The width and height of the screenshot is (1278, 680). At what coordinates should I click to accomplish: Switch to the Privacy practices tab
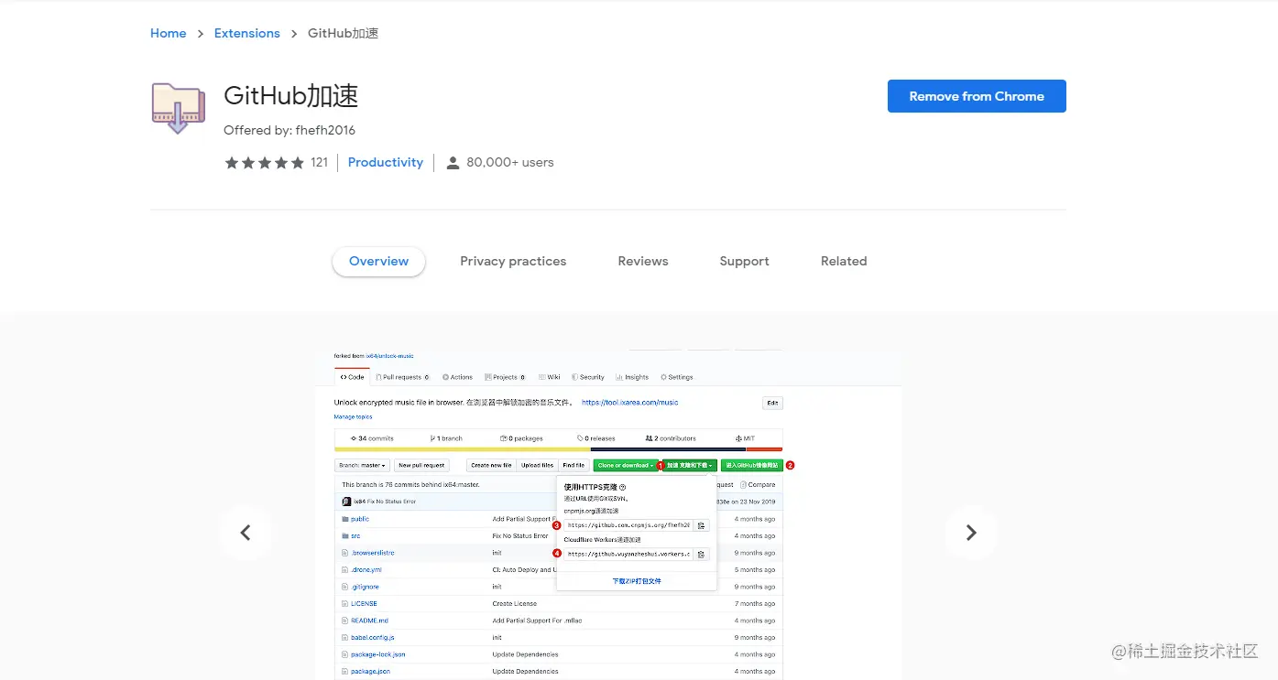pyautogui.click(x=513, y=261)
